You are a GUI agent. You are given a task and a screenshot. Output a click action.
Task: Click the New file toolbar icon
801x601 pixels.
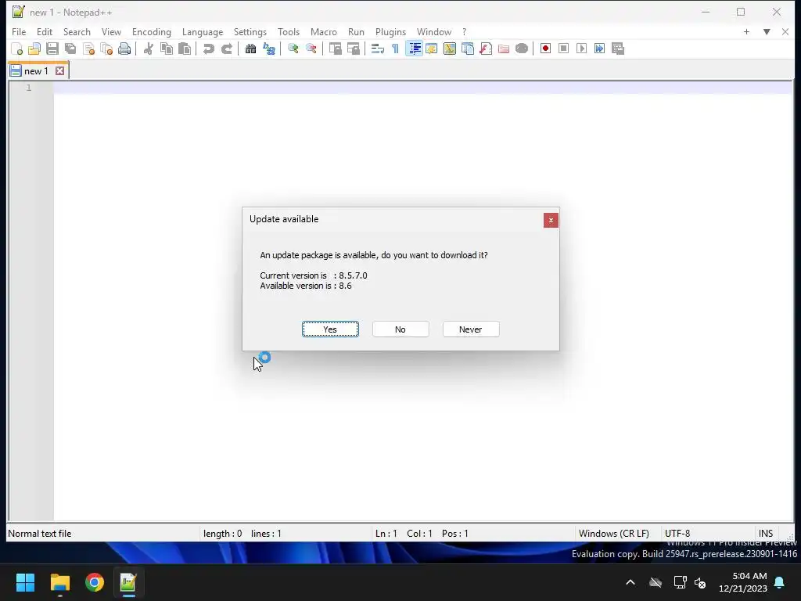(x=17, y=49)
